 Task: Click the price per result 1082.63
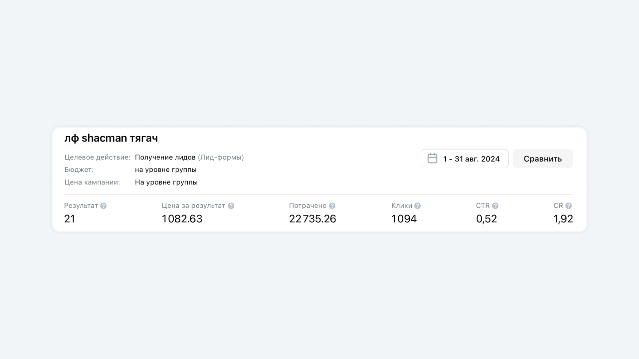point(182,219)
